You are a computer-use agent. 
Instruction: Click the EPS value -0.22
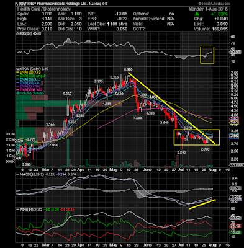point(123,19)
